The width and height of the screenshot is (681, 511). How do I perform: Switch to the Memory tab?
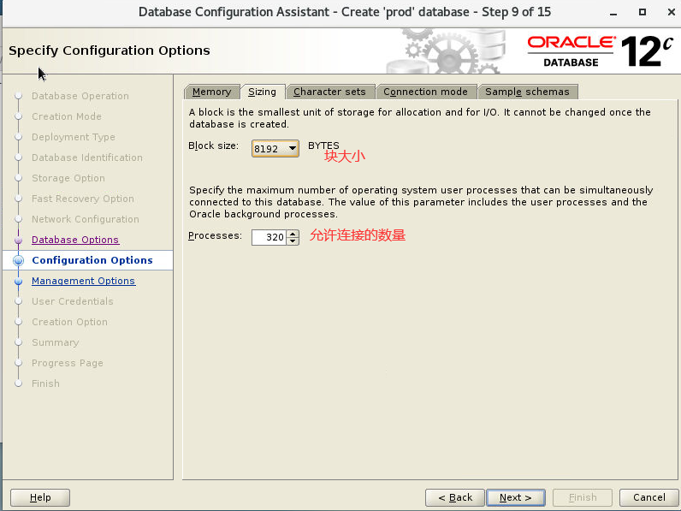pyautogui.click(x=212, y=92)
